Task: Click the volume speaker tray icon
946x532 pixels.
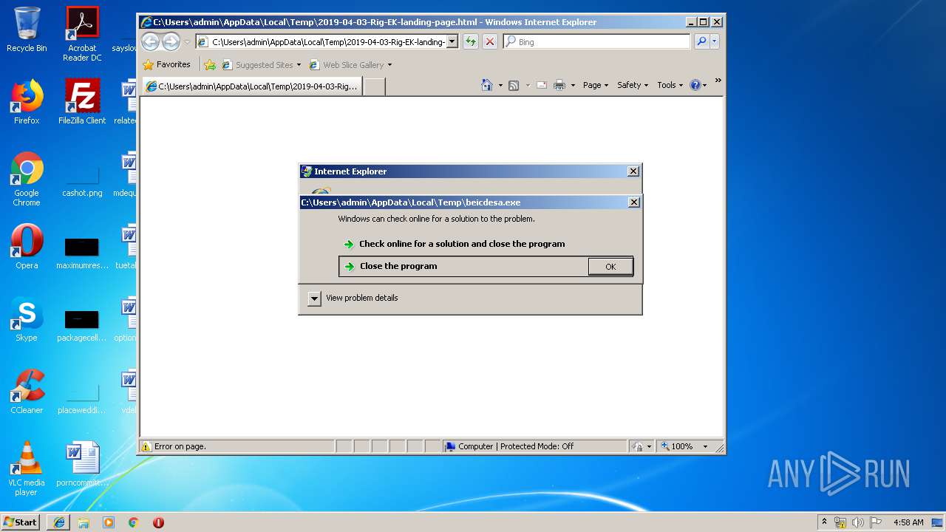Action: pos(857,522)
